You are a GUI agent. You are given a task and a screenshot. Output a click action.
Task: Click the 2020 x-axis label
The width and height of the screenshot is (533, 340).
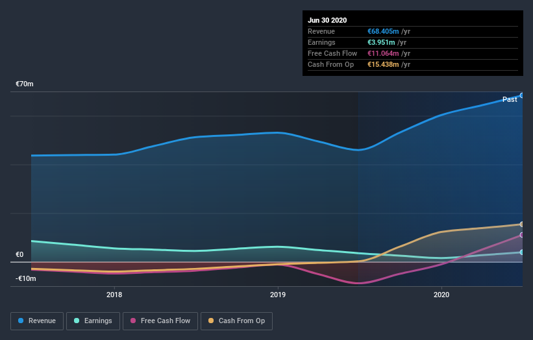click(x=441, y=295)
